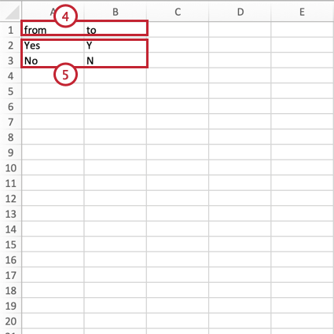Viewport: 334px width, 334px height.
Task: Select column B header
Action: 116,12
